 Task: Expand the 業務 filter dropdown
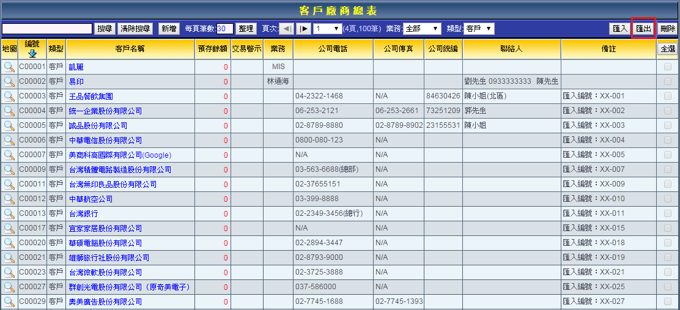(x=422, y=29)
